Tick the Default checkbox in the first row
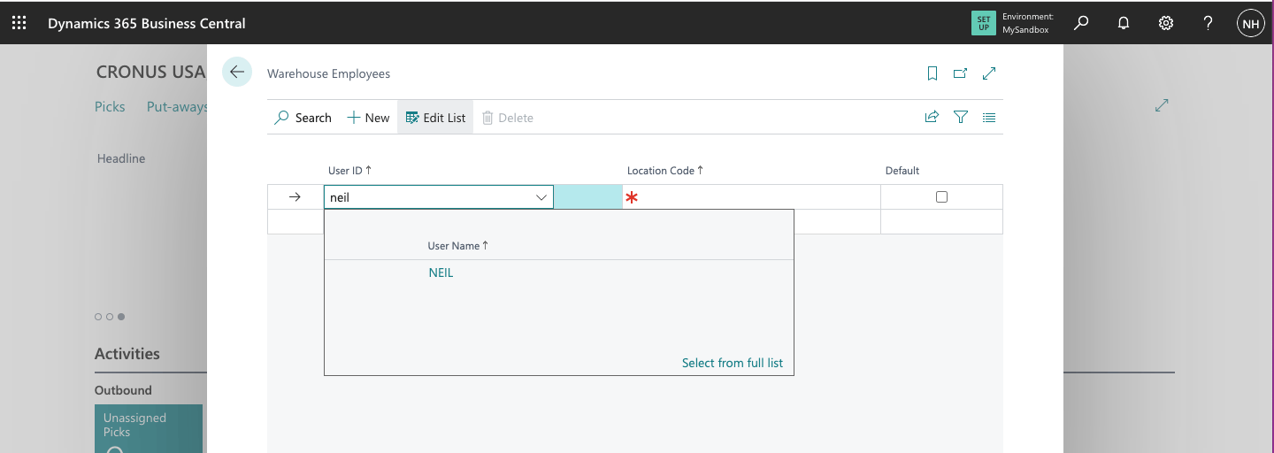Image resolution: width=1274 pixels, height=453 pixels. tap(941, 197)
